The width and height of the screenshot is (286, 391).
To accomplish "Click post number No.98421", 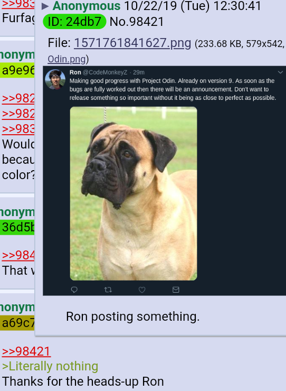I will tap(137, 22).
